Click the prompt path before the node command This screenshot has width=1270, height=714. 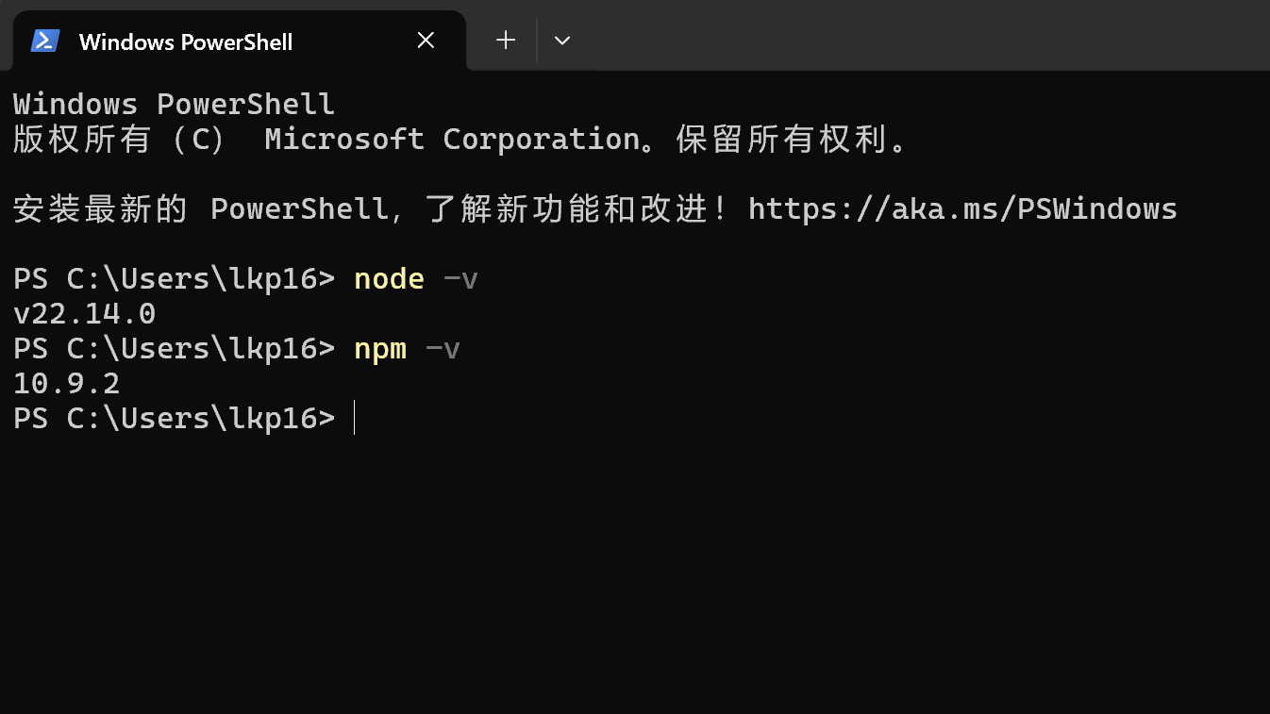click(x=174, y=279)
